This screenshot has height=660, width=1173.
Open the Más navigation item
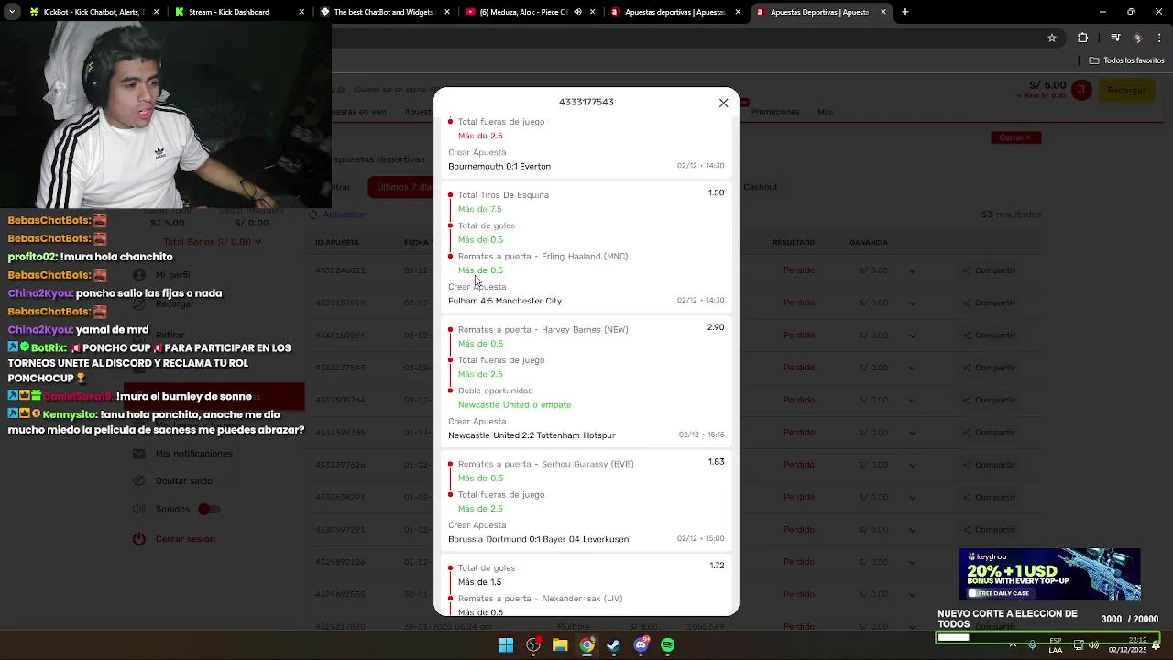(825, 112)
